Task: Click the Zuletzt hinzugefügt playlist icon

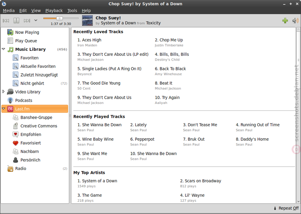Action: click(x=15, y=75)
